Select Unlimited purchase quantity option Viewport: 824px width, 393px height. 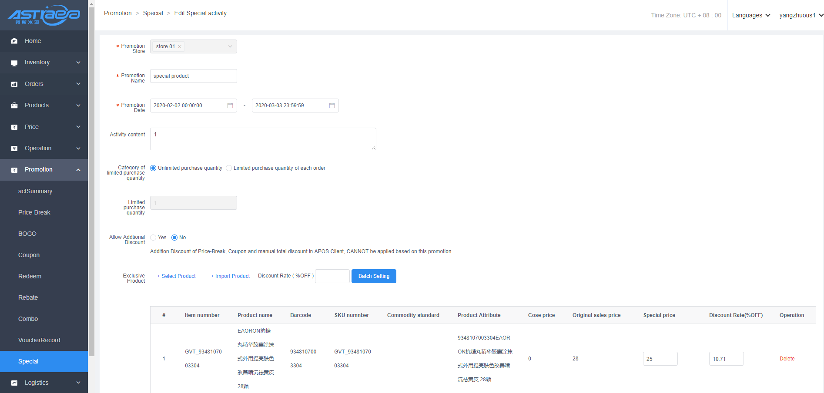153,168
